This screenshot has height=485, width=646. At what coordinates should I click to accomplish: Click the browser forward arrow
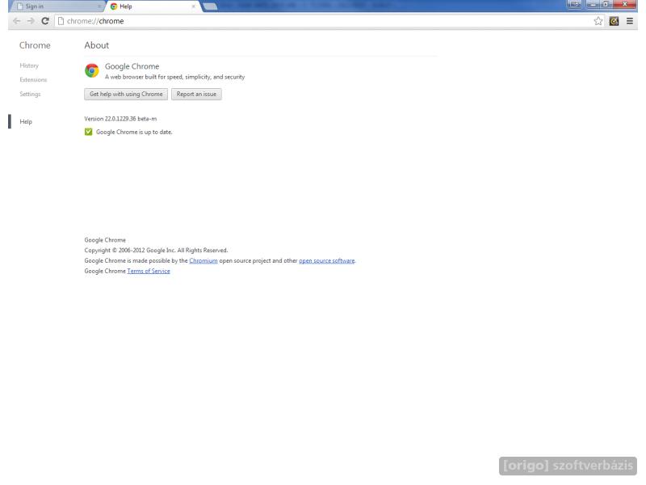[31, 21]
